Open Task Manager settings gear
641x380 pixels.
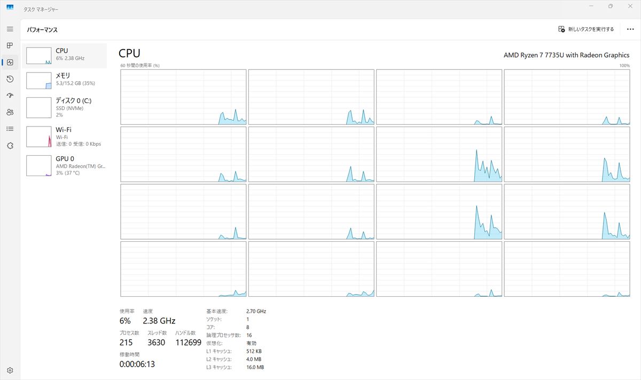click(x=10, y=370)
